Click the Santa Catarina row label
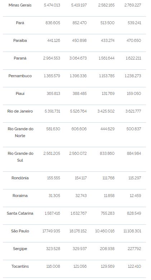Image resolution: width=151 pixels, height=280 pixels. click(20, 213)
